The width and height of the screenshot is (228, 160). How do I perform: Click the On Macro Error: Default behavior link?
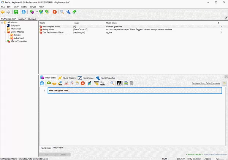point(206,83)
